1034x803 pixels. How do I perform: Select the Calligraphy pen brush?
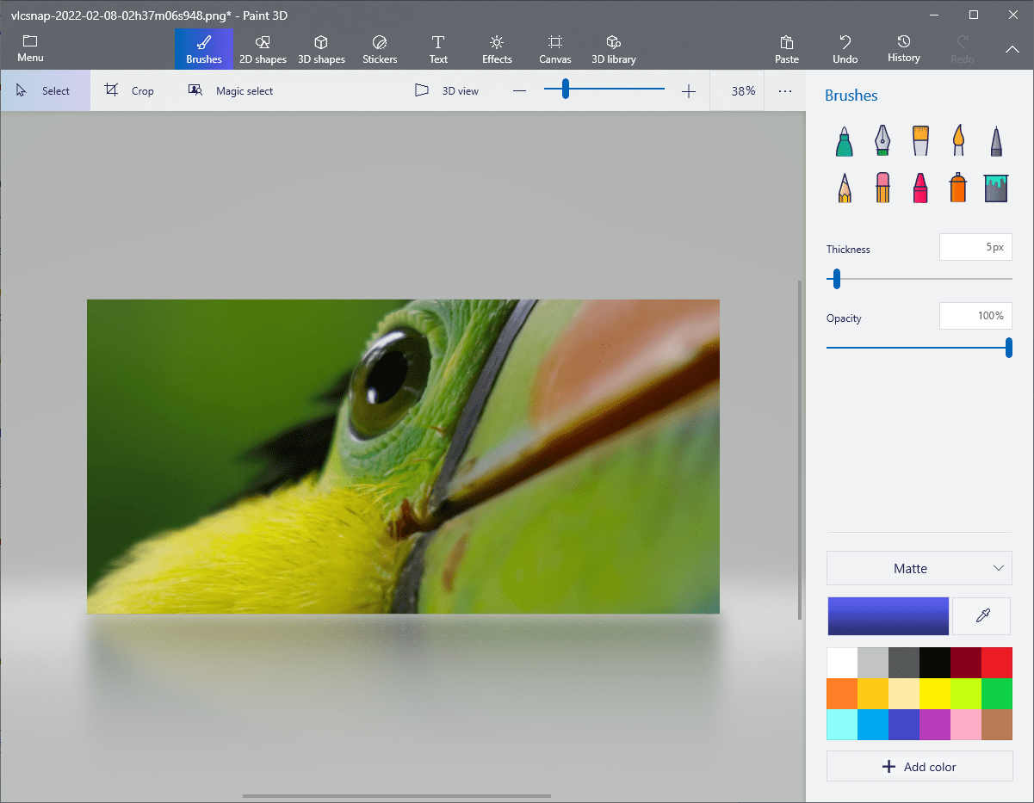point(882,141)
